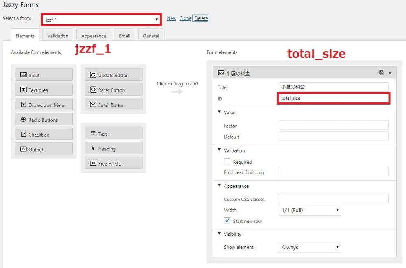Enable the Required checkbox
This screenshot has width=406, height=268.
[227, 161]
